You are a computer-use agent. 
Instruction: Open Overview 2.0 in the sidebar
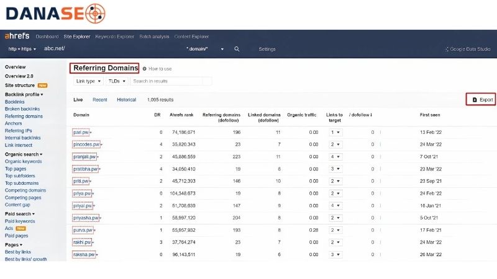pyautogui.click(x=19, y=76)
